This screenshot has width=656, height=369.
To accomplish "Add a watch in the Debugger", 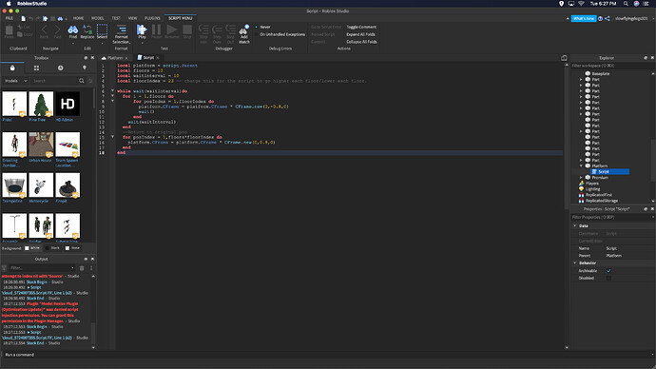I will click(244, 33).
